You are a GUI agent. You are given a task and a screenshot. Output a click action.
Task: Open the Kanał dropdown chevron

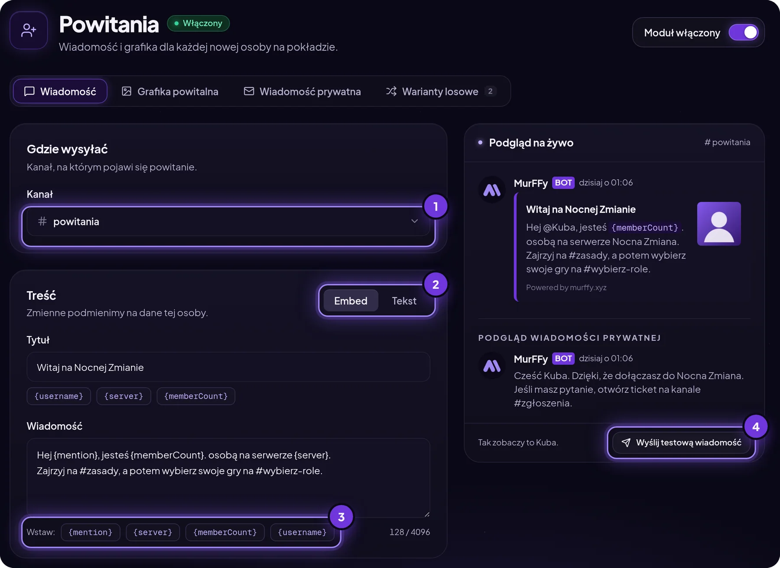[415, 221]
